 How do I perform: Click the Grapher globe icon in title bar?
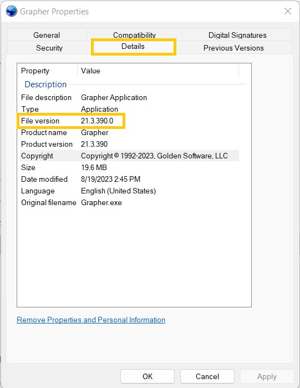tap(11, 11)
